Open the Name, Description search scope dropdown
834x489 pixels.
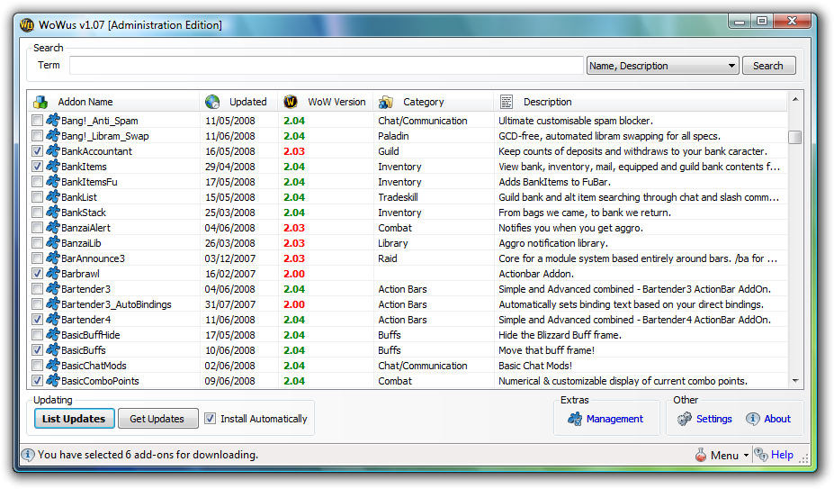click(x=662, y=66)
